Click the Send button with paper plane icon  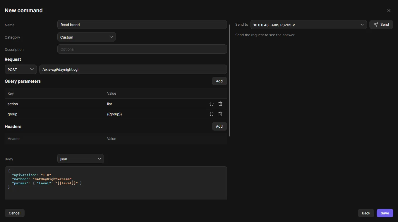[x=381, y=25]
